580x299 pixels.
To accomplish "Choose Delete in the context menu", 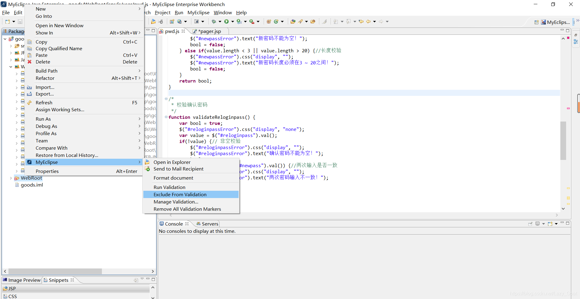I will (84, 62).
